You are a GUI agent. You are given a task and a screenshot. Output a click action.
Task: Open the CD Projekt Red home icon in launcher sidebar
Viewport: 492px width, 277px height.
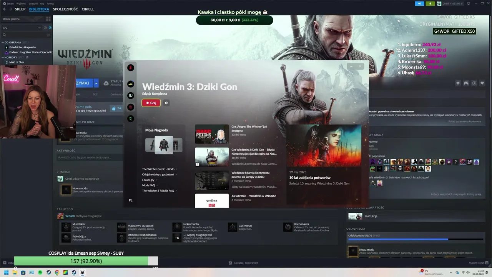point(131,68)
